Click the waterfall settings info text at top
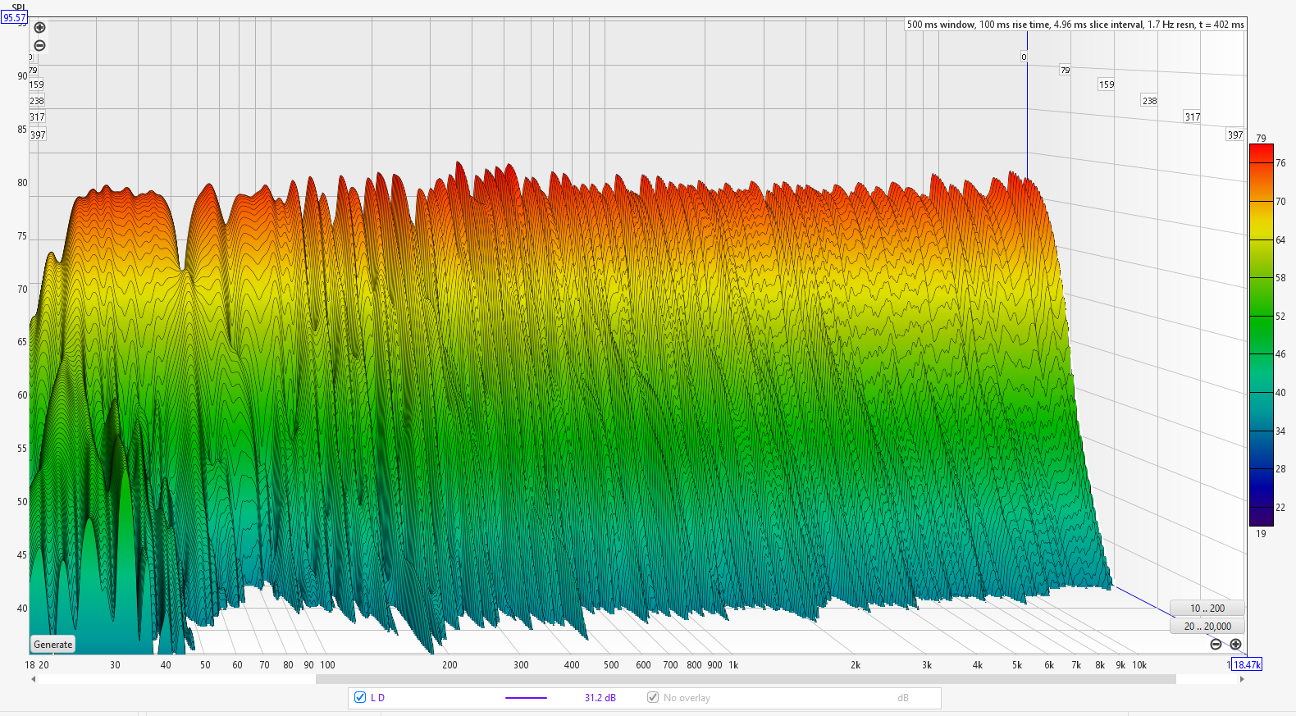 coord(1075,25)
